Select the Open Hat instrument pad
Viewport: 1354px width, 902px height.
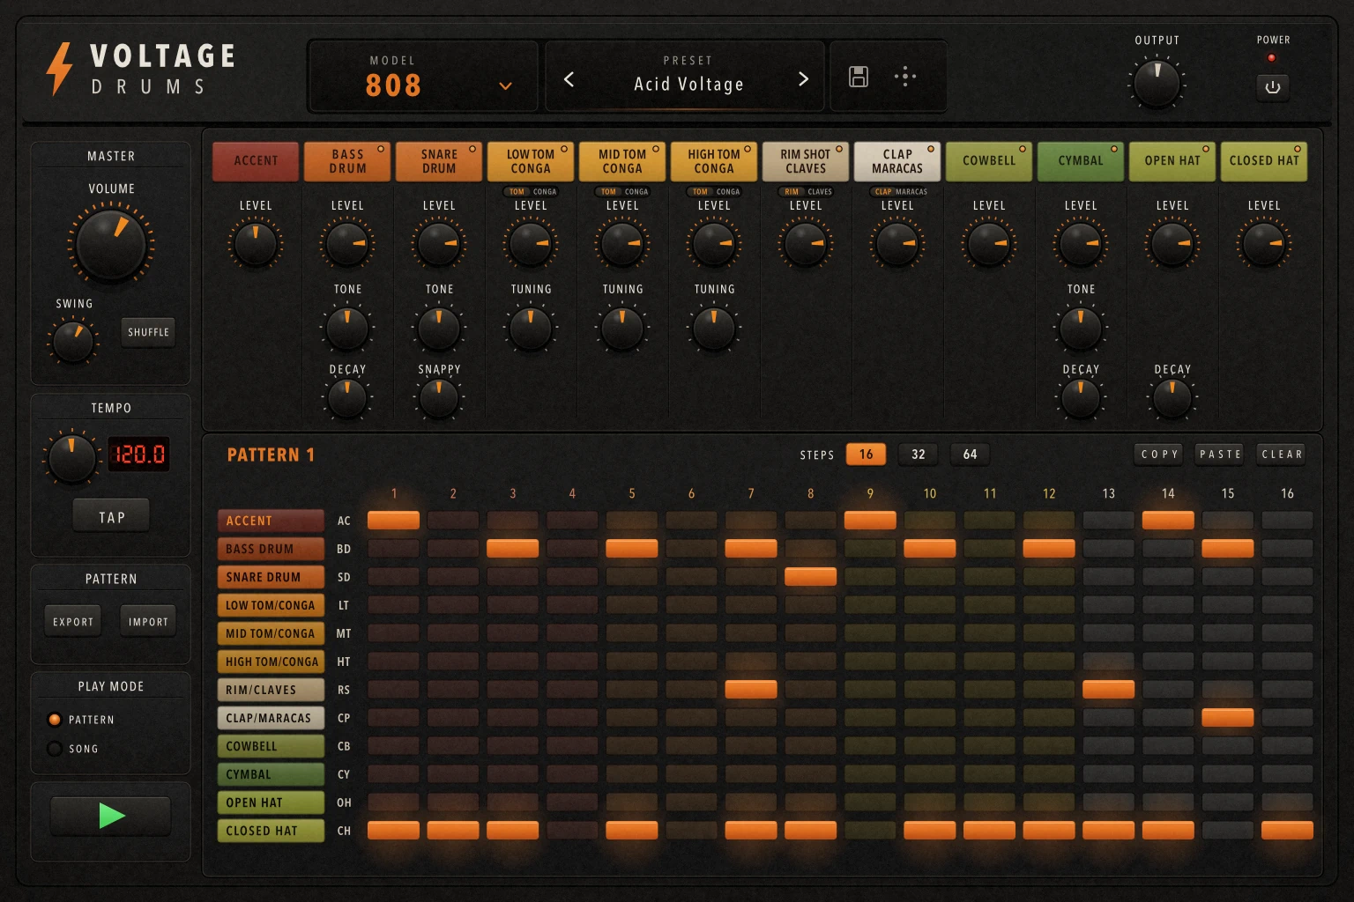[1172, 161]
